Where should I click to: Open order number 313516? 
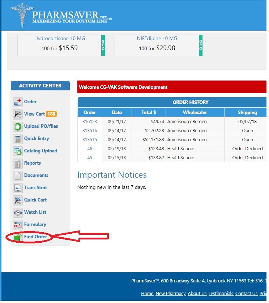click(90, 131)
